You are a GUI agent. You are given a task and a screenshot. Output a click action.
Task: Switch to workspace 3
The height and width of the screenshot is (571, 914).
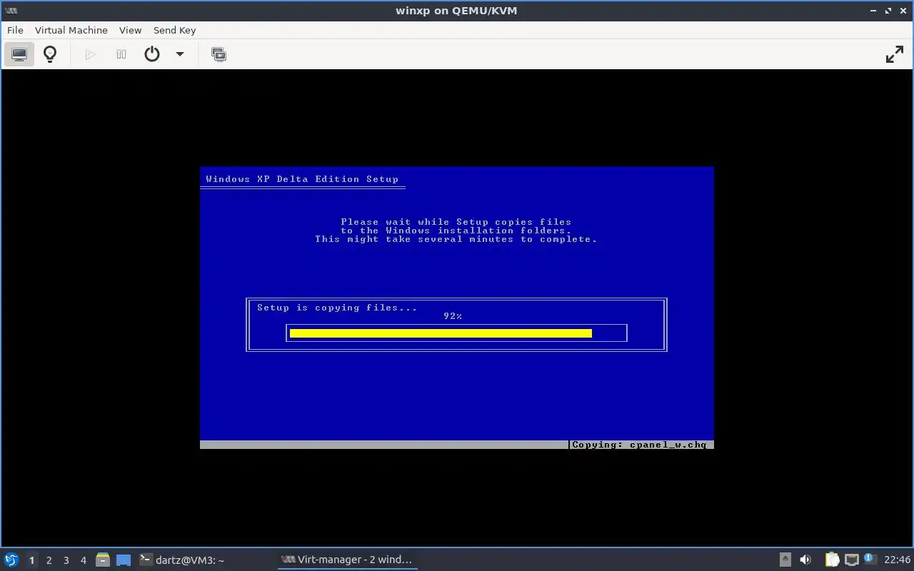click(66, 560)
